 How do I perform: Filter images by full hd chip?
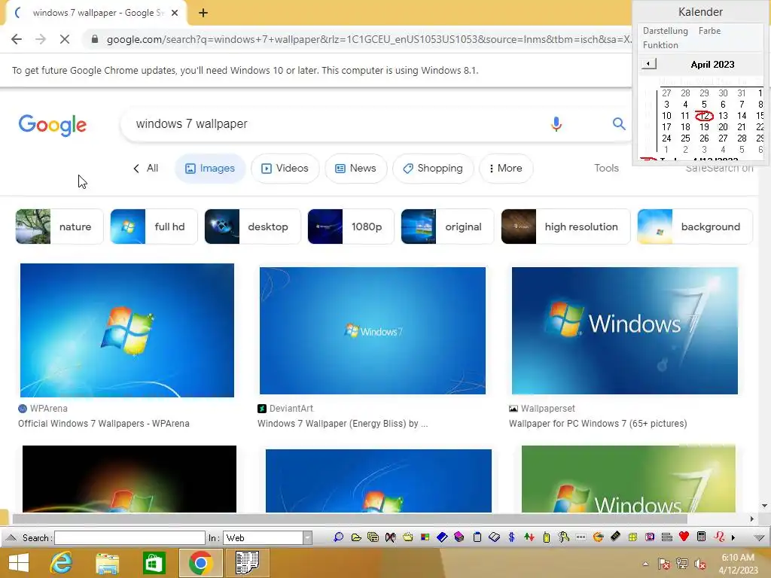pos(154,227)
